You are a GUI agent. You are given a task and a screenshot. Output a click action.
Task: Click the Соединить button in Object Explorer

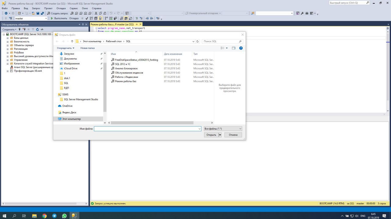pyautogui.click(x=9, y=29)
